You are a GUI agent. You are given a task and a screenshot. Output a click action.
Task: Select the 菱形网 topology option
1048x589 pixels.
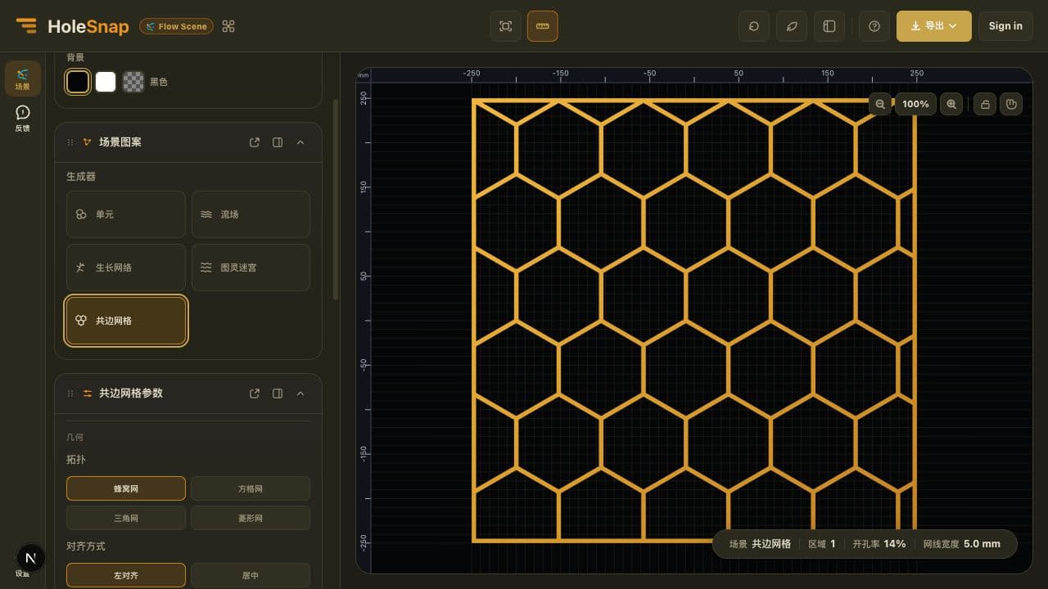click(x=251, y=518)
